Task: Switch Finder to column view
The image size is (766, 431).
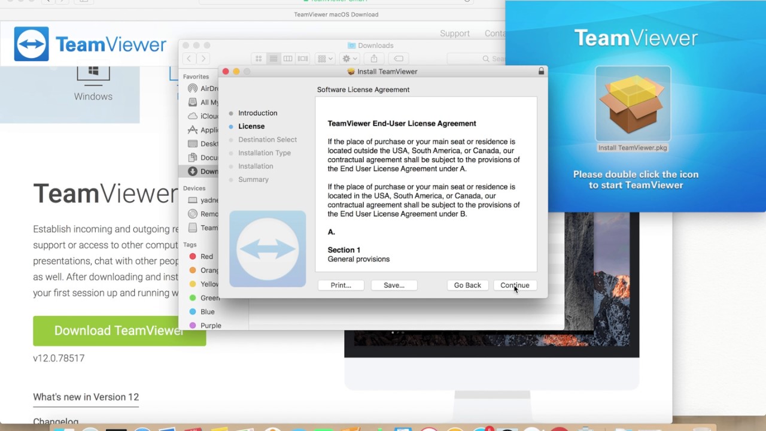Action: coord(288,59)
